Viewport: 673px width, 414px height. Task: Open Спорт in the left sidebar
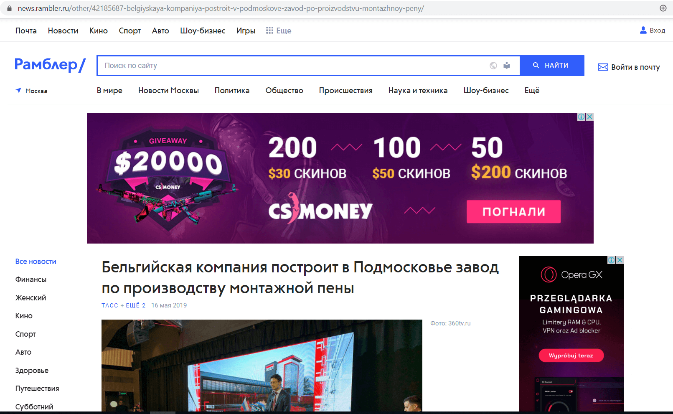coord(25,334)
